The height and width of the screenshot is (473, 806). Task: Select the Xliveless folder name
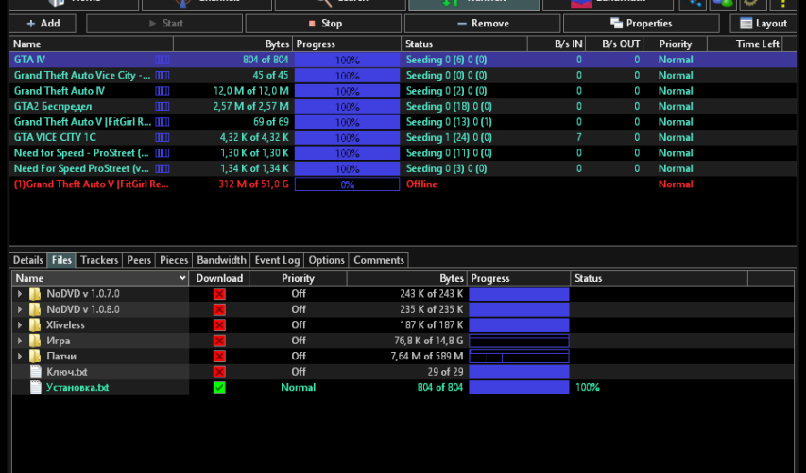coord(65,324)
